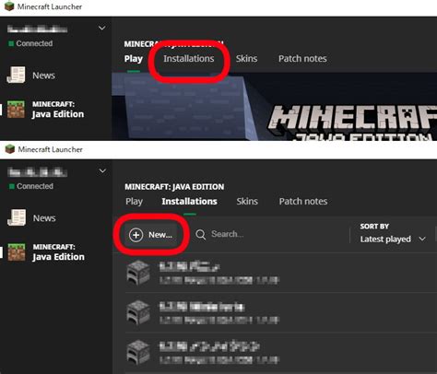The width and height of the screenshot is (437, 374).
Task: Open the Sort By Latest played dropdown
Action: tap(393, 240)
